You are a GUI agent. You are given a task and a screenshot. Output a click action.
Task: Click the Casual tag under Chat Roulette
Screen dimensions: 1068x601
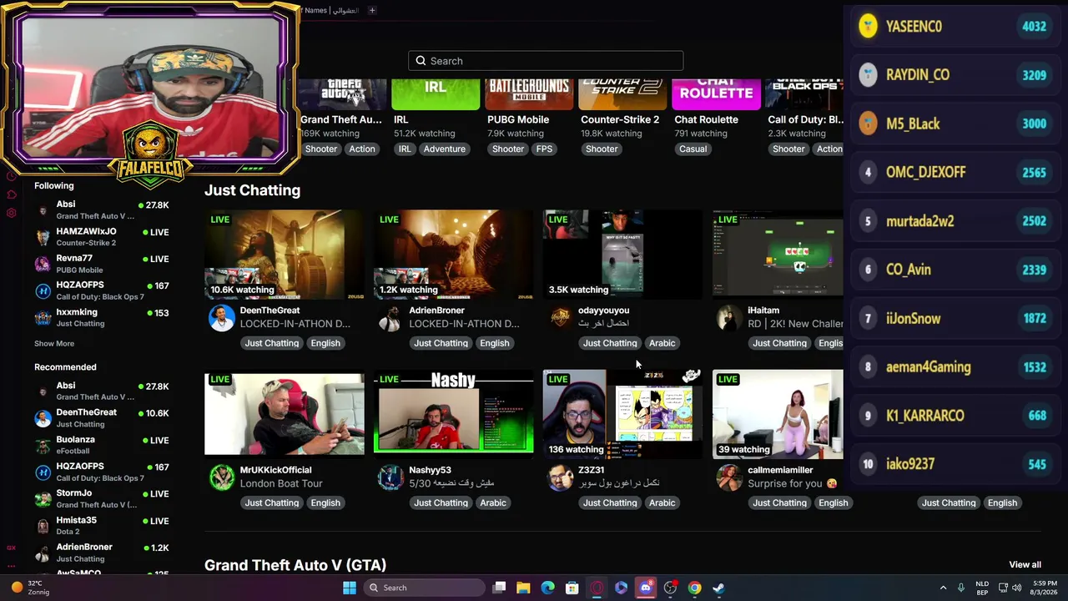tap(693, 149)
